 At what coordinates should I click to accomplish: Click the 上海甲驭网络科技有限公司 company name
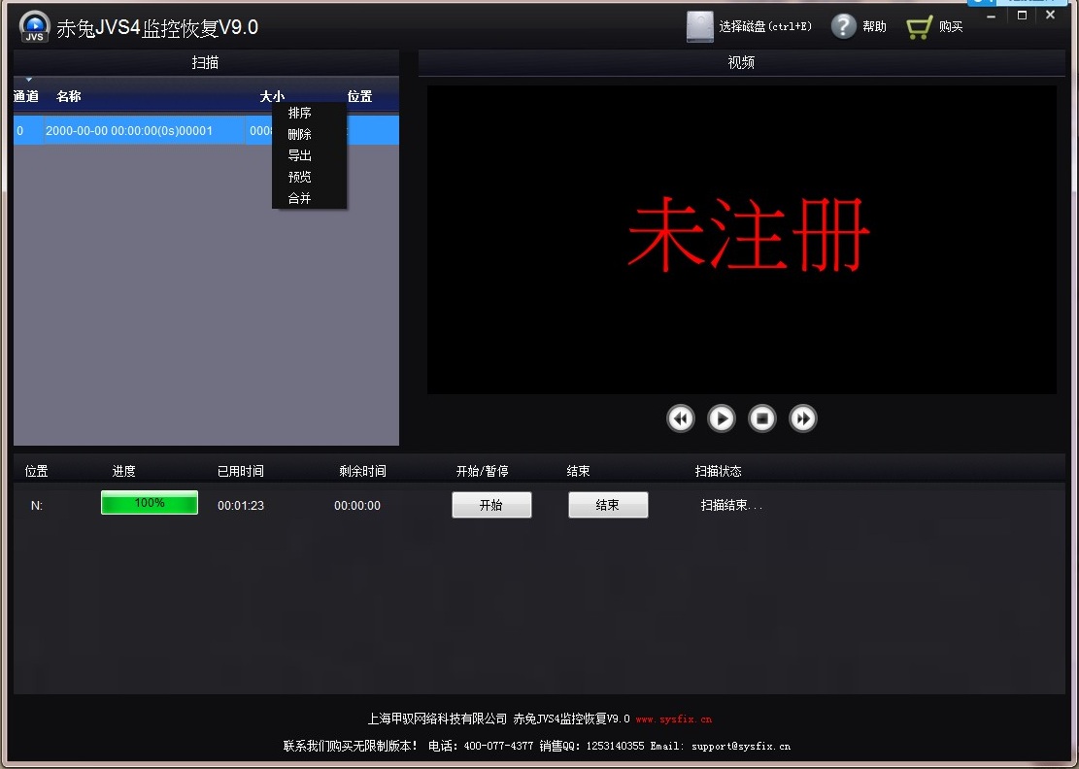point(437,719)
